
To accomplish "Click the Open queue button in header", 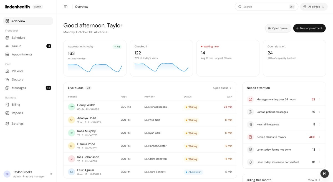I will [x=278, y=28].
